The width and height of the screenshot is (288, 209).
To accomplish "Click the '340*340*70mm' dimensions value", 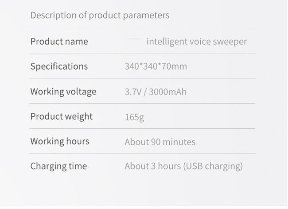I will (x=156, y=67).
